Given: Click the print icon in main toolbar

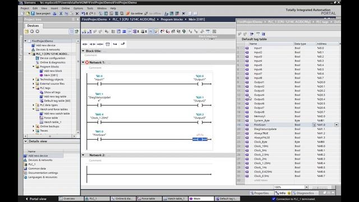Looking at the screenshot, I should coord(55,13).
